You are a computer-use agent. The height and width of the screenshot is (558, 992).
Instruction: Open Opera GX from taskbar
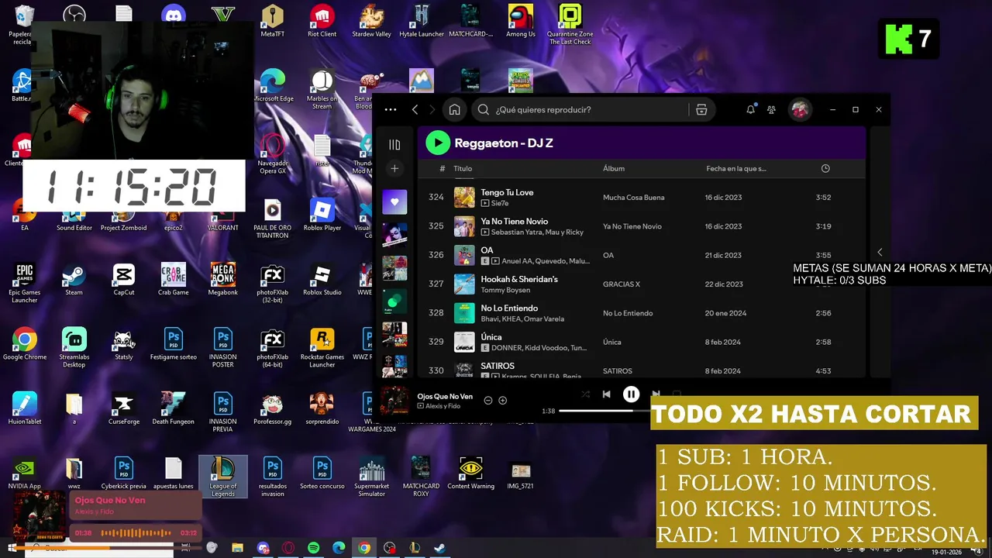[x=288, y=548]
